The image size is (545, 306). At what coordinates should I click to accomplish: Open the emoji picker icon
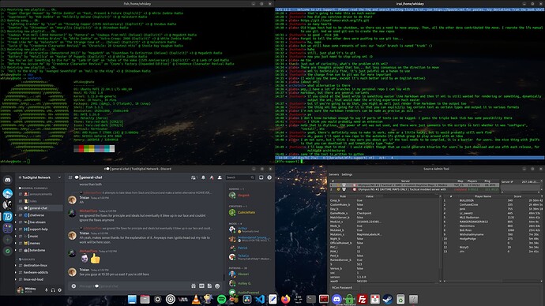click(x=217, y=286)
